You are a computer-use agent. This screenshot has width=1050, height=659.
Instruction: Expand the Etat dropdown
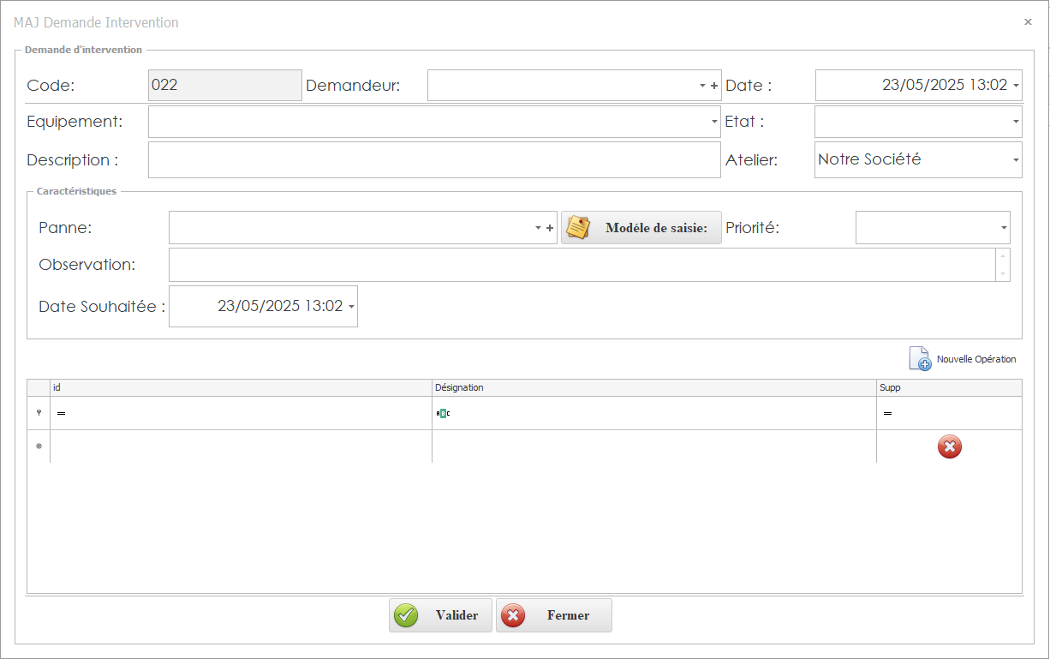tap(1016, 122)
